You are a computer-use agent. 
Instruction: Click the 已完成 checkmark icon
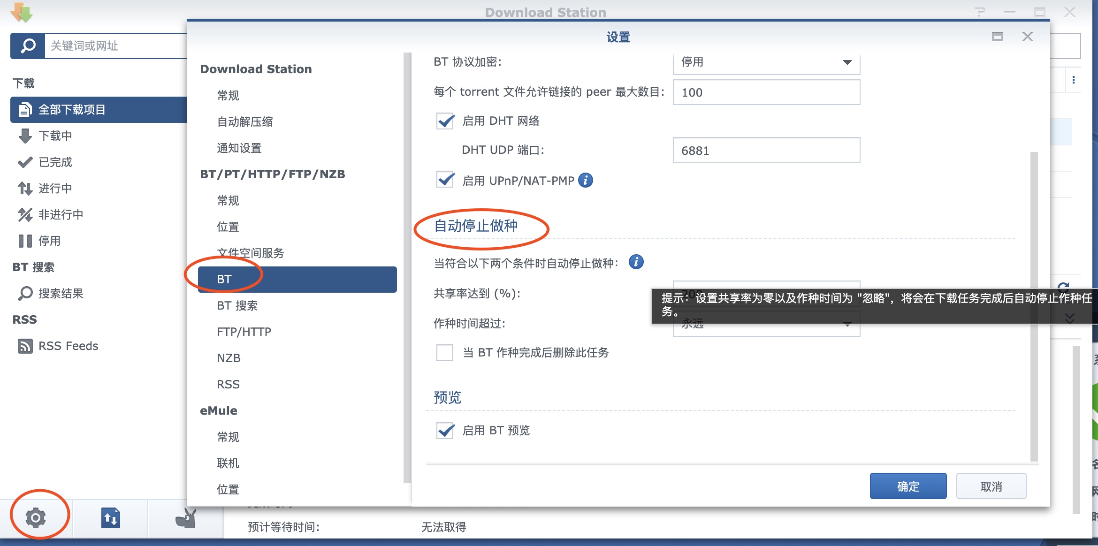coord(25,162)
